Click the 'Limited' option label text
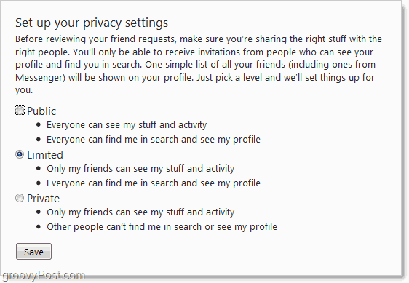 tap(45, 155)
